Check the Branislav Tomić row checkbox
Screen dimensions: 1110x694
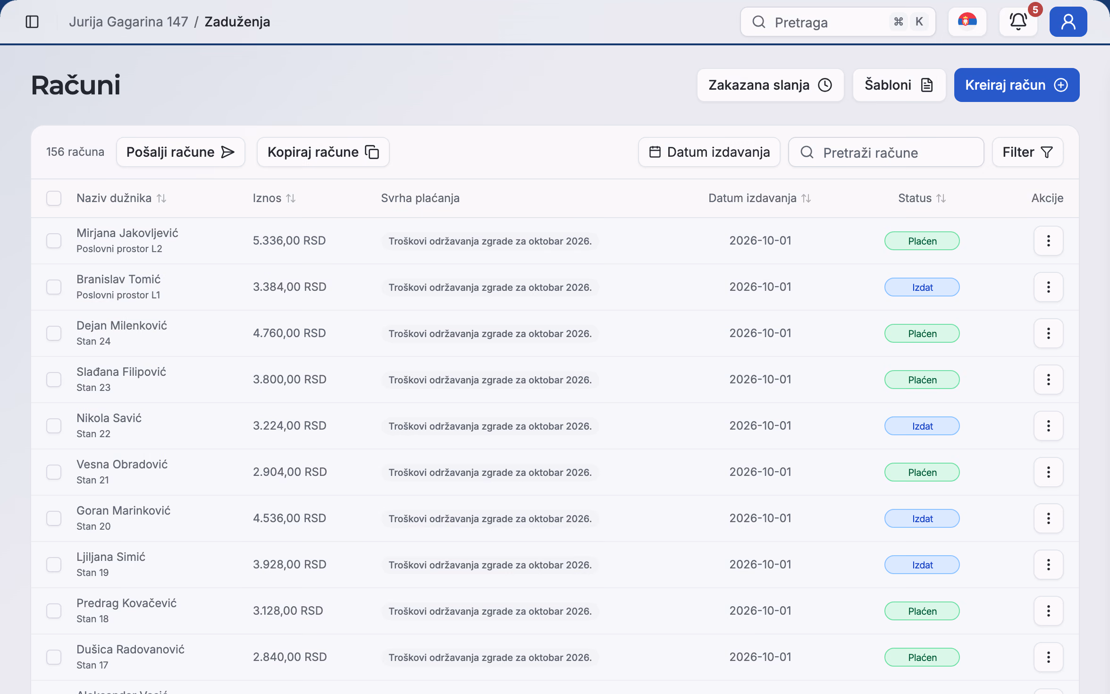tap(54, 287)
